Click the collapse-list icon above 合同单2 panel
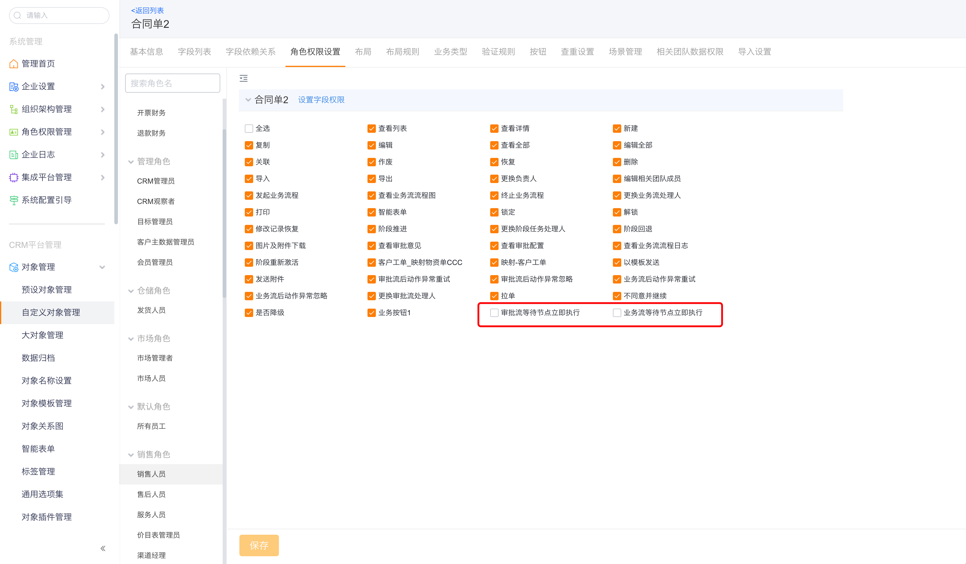Image resolution: width=966 pixels, height=564 pixels. [244, 78]
